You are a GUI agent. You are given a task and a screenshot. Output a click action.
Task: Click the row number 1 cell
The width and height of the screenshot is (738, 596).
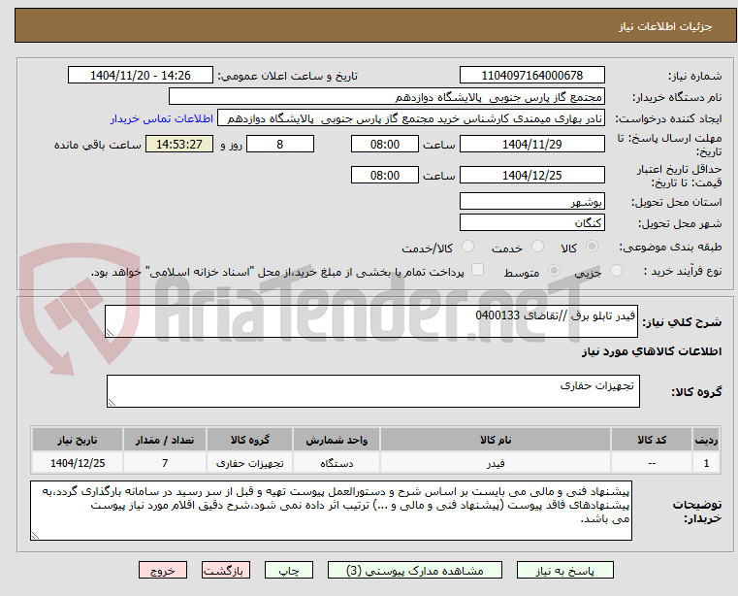[x=706, y=463]
